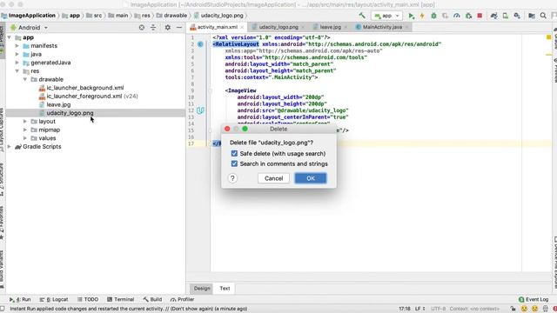Collapse the res folder

pos(17,71)
